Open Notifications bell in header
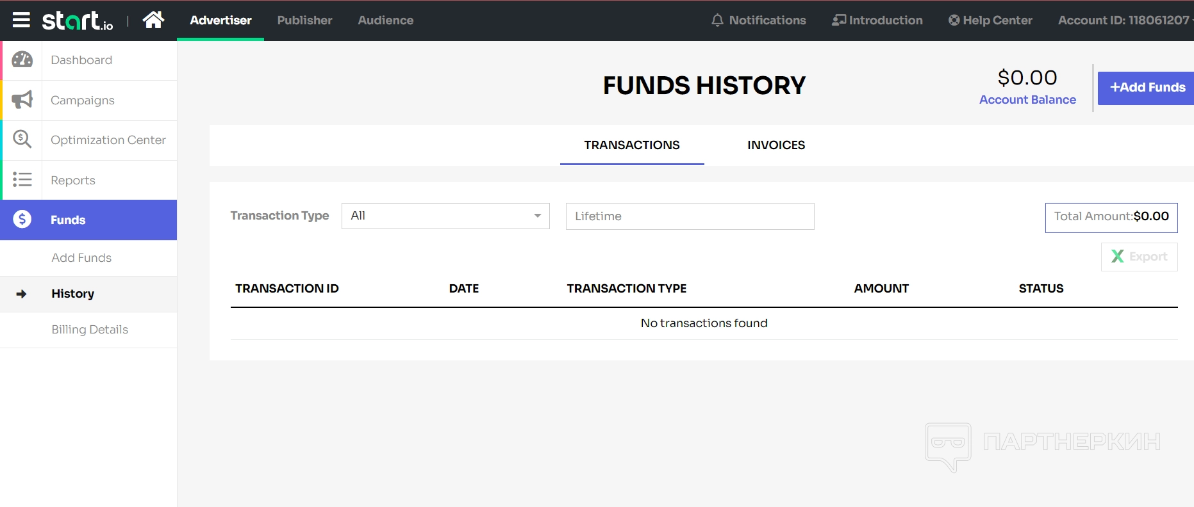The height and width of the screenshot is (507, 1194). (x=759, y=20)
